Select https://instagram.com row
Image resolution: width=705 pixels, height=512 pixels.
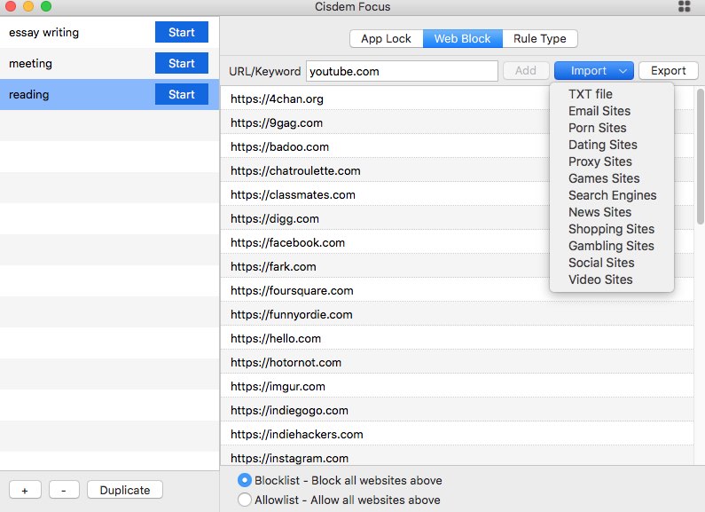click(457, 457)
